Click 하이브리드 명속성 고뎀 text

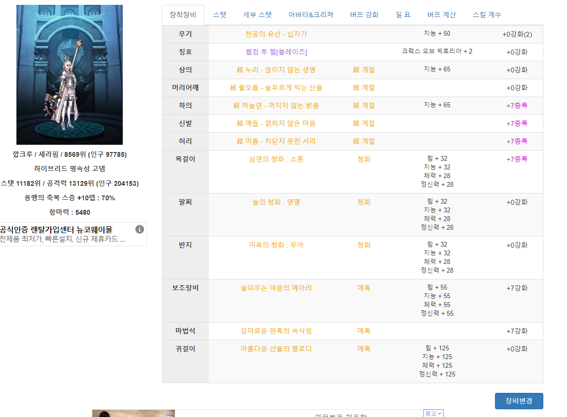click(70, 169)
